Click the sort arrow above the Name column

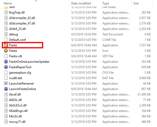click(x=36, y=1)
